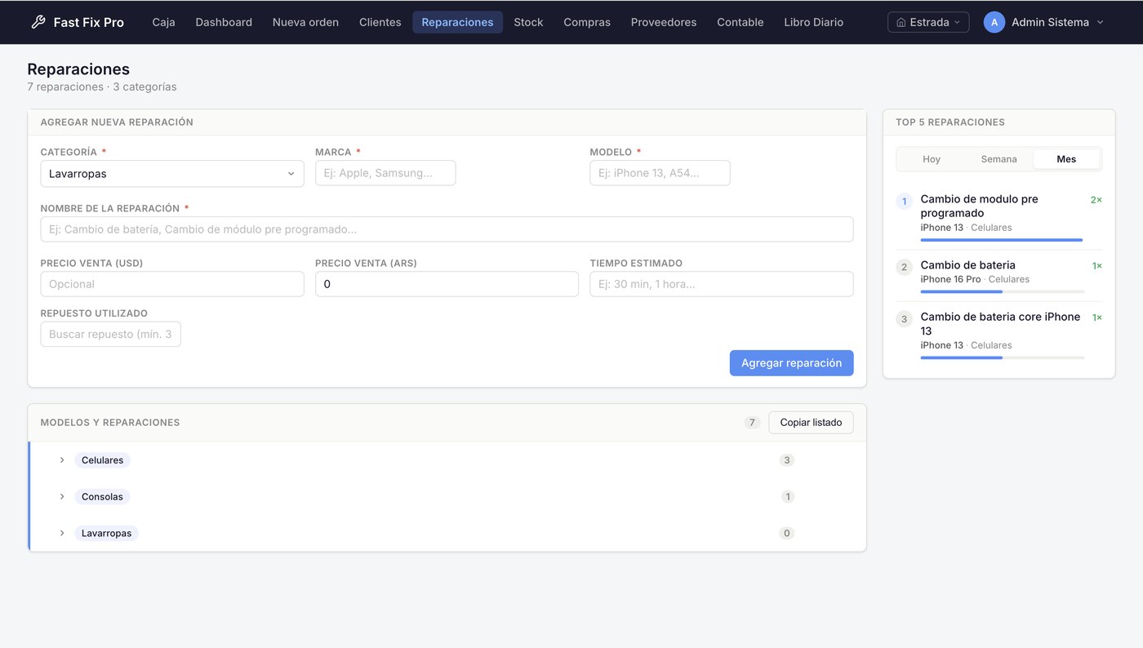This screenshot has height=648, width=1143.
Task: Select the Mes period toggle
Action: pyautogui.click(x=1066, y=159)
